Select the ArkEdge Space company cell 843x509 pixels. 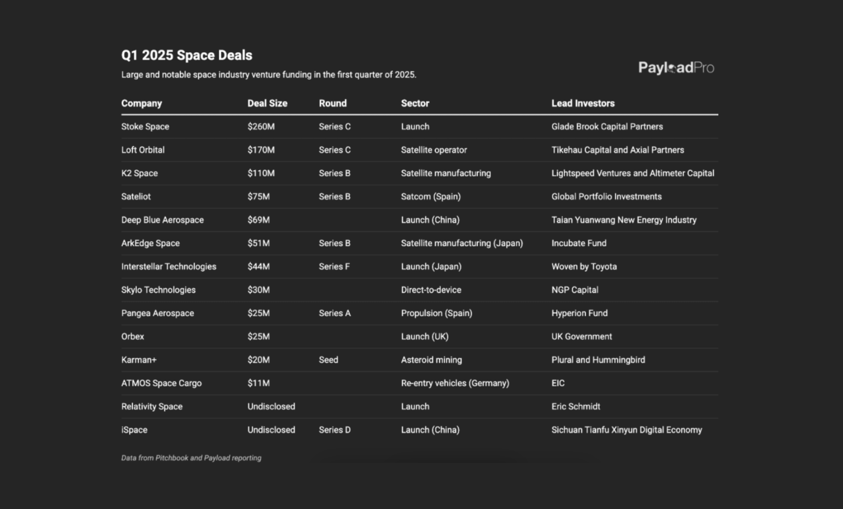tap(151, 243)
